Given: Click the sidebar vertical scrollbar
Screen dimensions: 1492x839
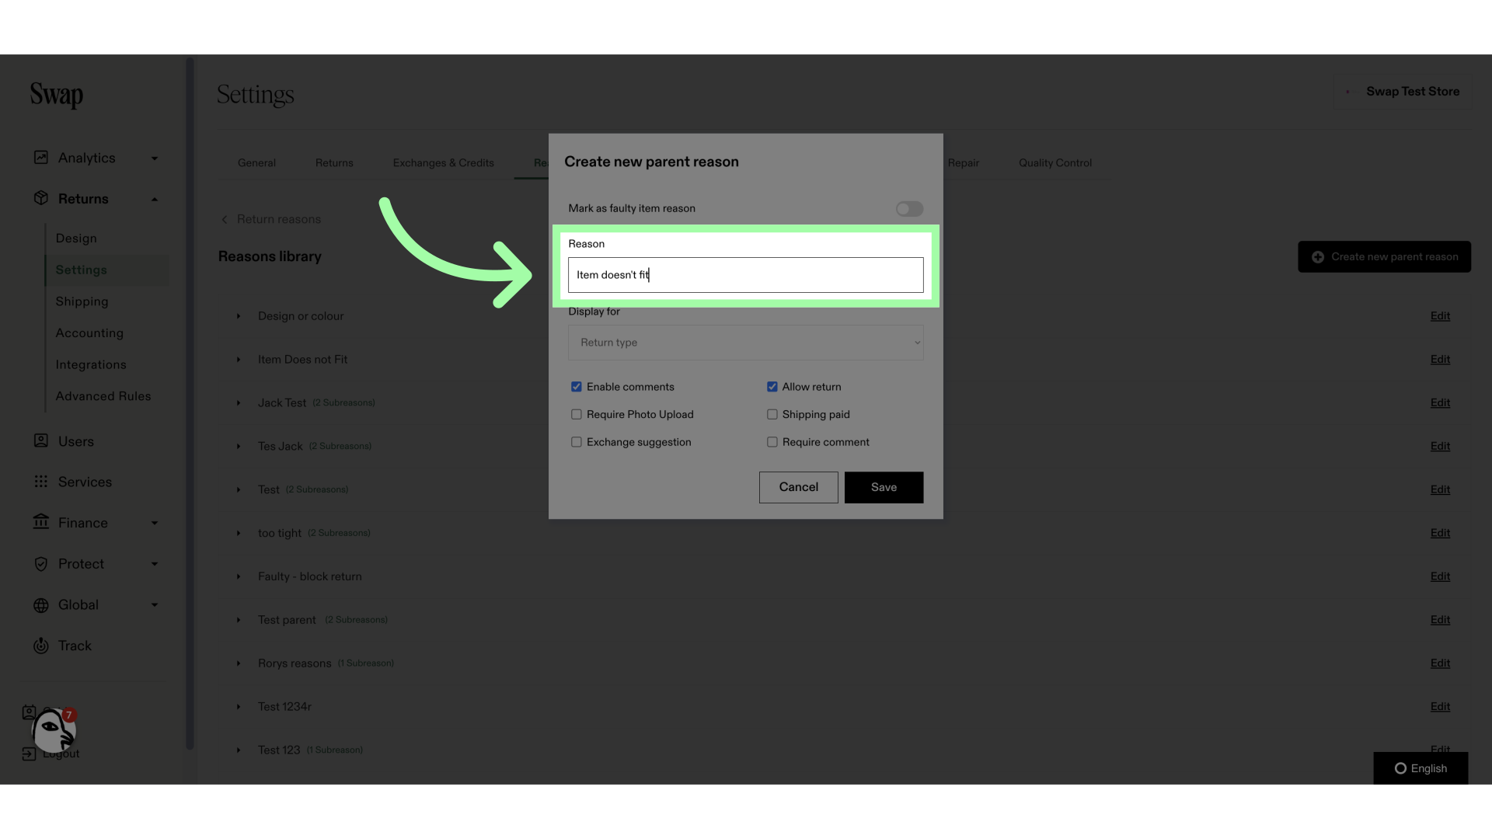Looking at the screenshot, I should tap(190, 404).
